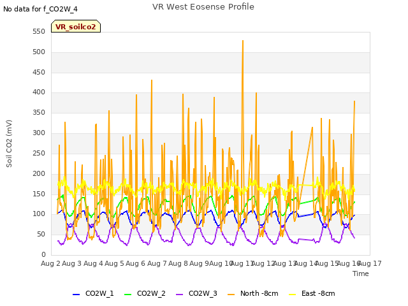Click the purple CO2W_3 legend swatch
This screenshot has height=306, width=408.
[180, 295]
